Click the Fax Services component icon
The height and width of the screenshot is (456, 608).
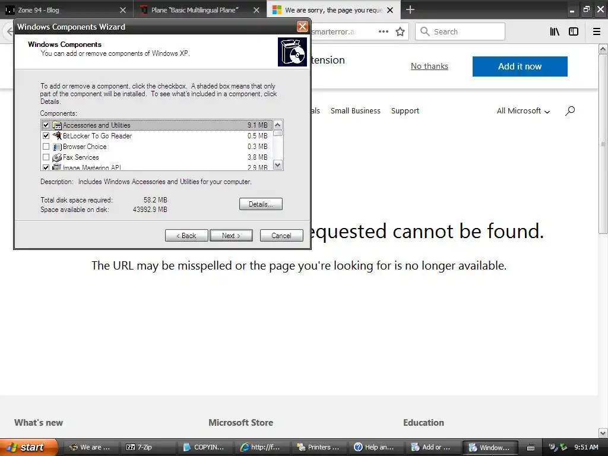click(57, 157)
